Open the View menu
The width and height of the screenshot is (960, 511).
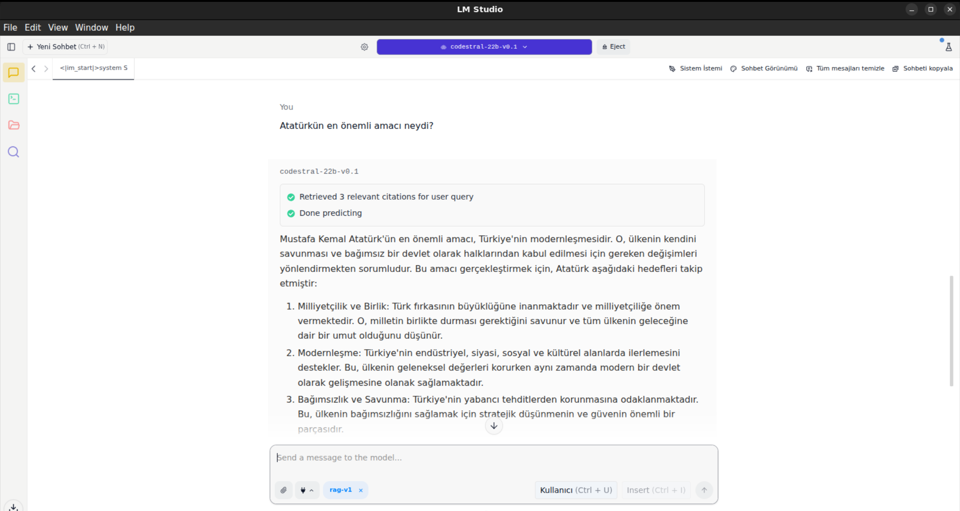pyautogui.click(x=58, y=27)
